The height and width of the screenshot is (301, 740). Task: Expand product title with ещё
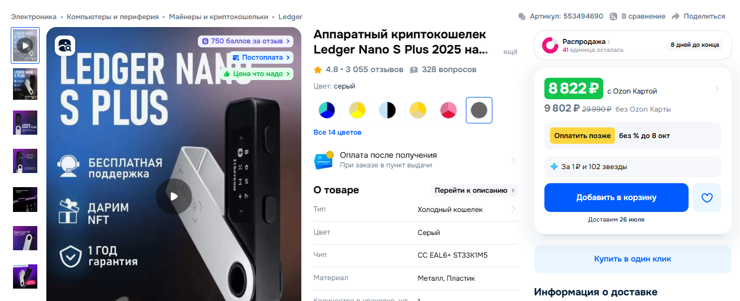[x=510, y=51]
